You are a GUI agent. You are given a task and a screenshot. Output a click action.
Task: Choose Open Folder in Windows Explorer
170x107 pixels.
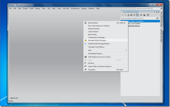pos(106,66)
